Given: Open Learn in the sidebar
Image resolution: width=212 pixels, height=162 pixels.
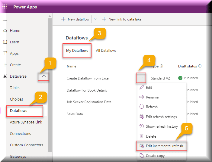Looking at the screenshot, I should click(x=14, y=42).
